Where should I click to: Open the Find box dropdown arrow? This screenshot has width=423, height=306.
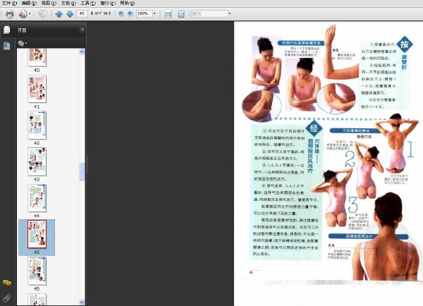230,13
